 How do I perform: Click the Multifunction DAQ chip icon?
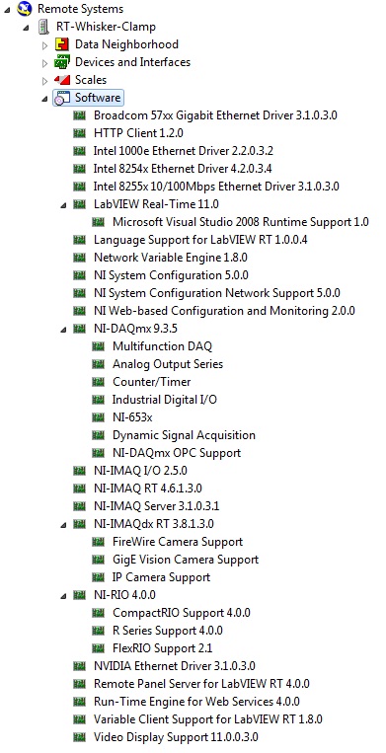tap(99, 346)
